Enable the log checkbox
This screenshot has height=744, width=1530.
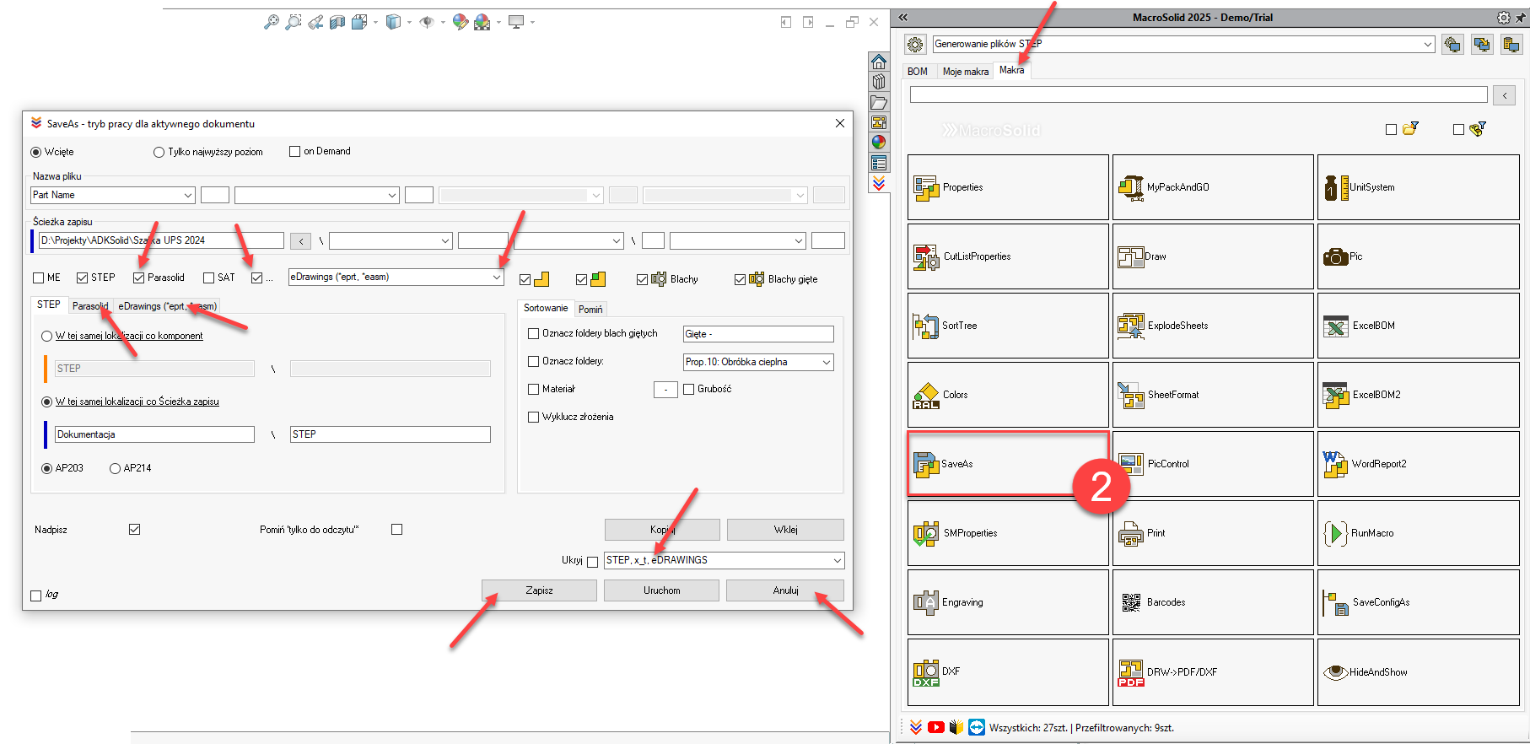point(35,596)
